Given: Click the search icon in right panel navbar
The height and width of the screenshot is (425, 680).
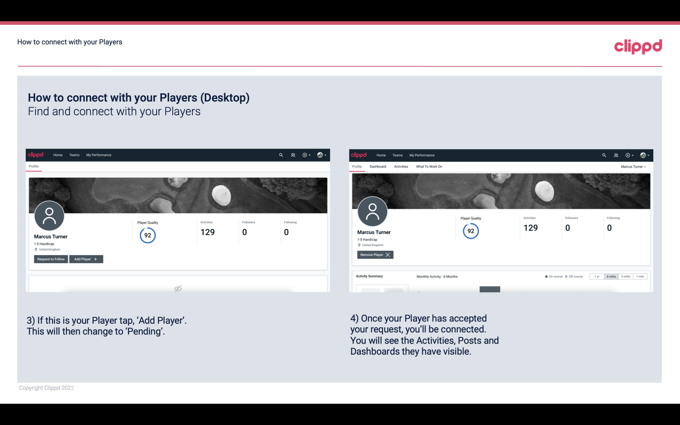Looking at the screenshot, I should pyautogui.click(x=604, y=155).
